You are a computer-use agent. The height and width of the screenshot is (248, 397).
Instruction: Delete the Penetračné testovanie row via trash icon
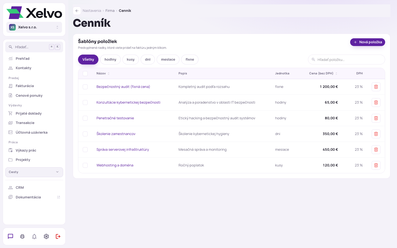[x=376, y=118]
